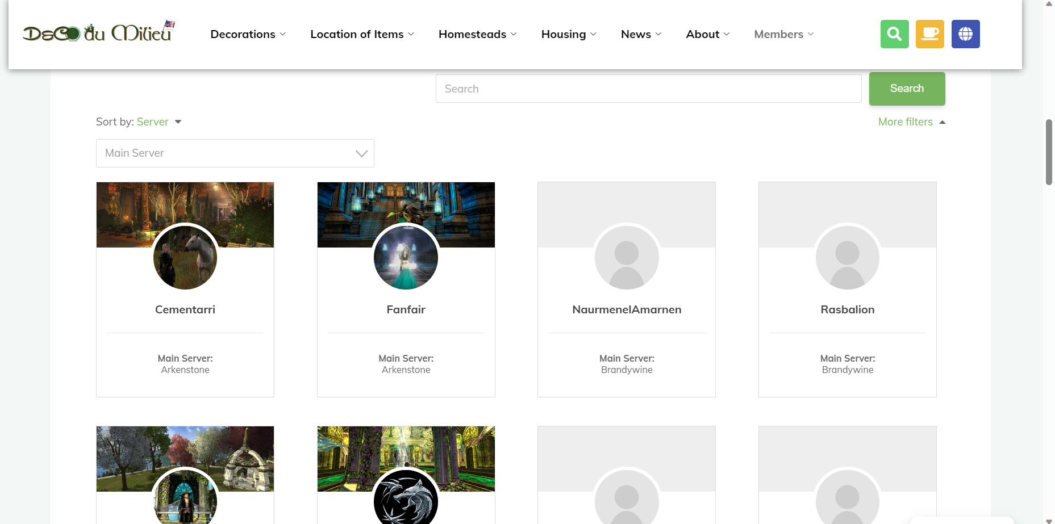This screenshot has height=524, width=1055.
Task: Click the orange coffee cup icon
Action: coord(929,34)
